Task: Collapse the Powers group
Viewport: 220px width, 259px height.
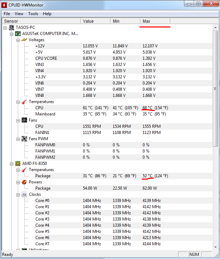Action: (18, 182)
